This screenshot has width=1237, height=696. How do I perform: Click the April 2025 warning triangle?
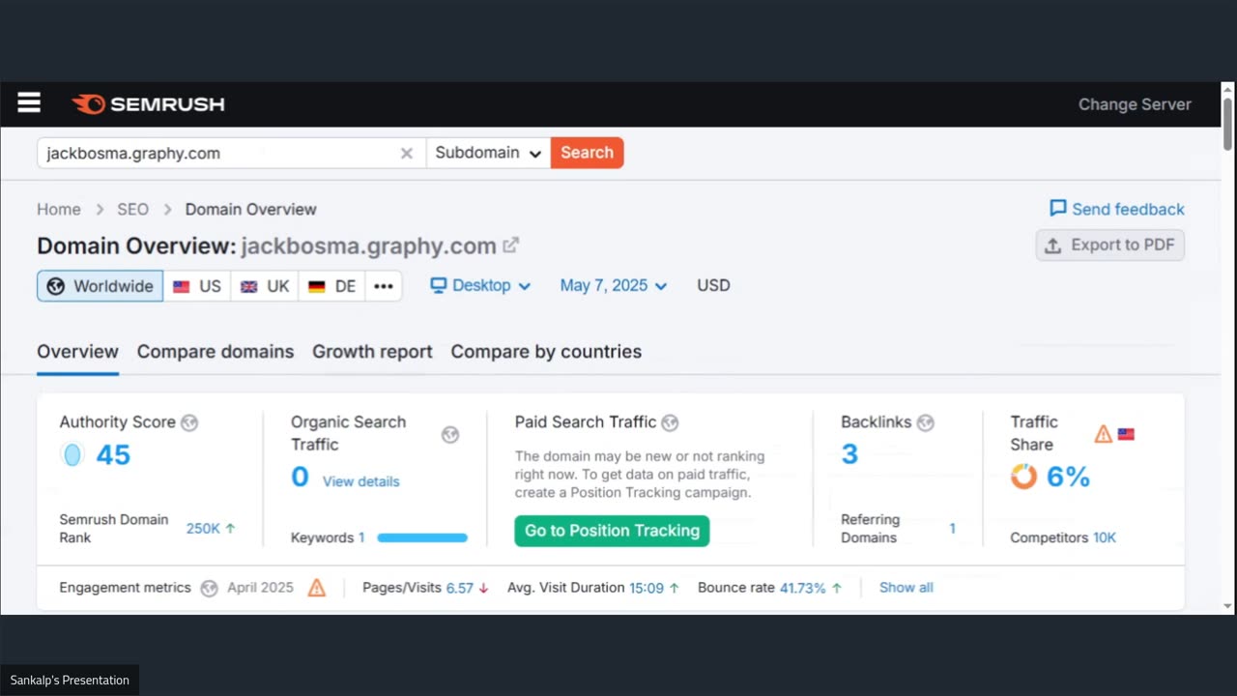coord(317,588)
